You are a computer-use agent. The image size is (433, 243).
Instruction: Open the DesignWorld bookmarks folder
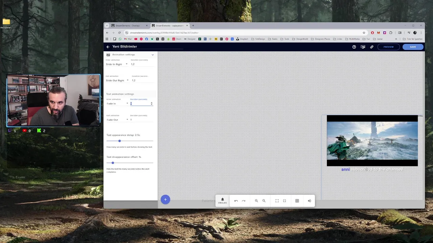pyautogui.click(x=300, y=39)
